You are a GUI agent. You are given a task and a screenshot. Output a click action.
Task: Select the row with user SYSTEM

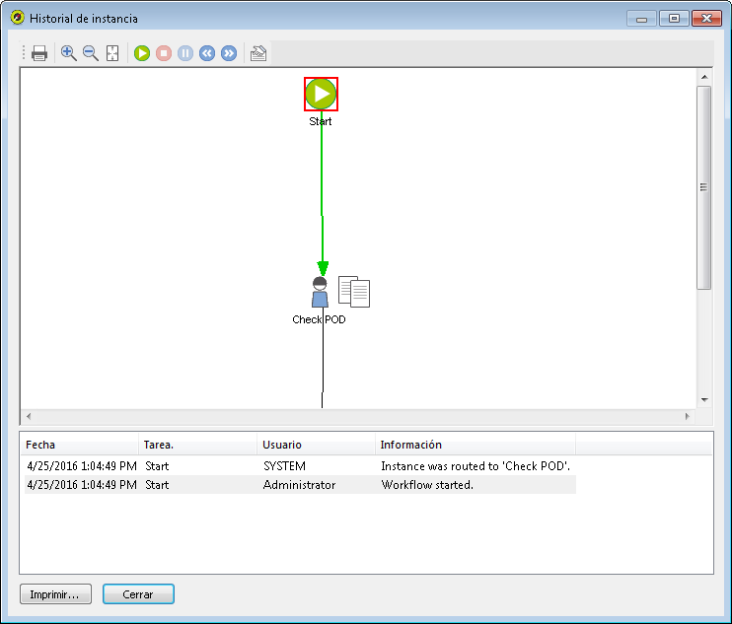pos(300,466)
